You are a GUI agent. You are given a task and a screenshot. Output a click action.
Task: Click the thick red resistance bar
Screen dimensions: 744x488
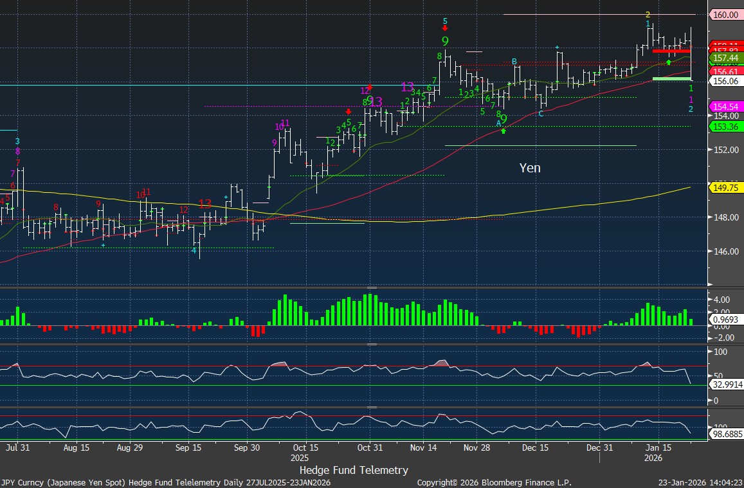coord(671,51)
